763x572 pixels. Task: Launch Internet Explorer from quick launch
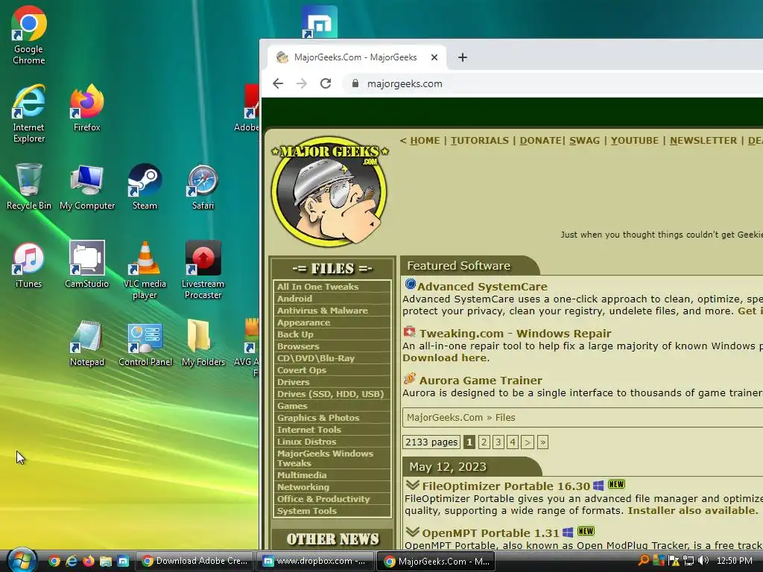pyautogui.click(x=72, y=561)
